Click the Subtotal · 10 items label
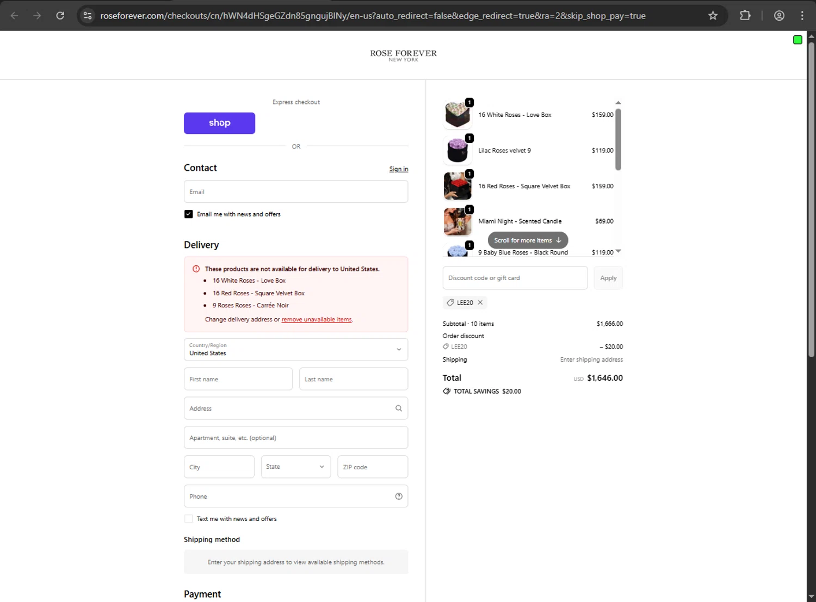Image resolution: width=816 pixels, height=602 pixels. point(468,324)
